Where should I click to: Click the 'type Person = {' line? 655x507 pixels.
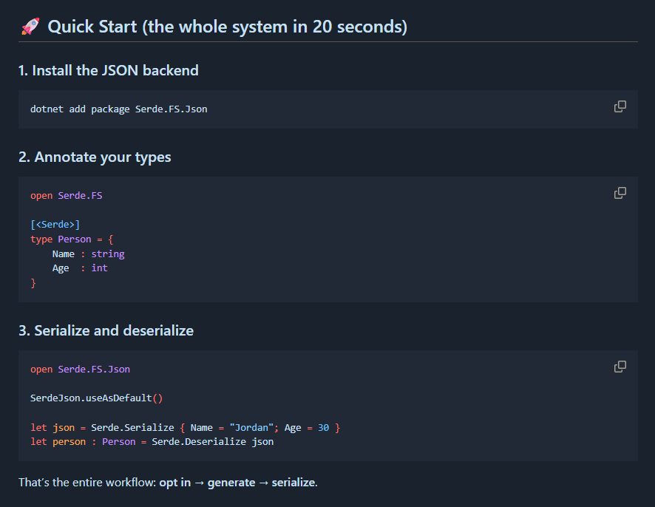(x=72, y=239)
